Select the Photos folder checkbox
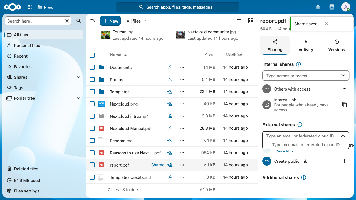The height and width of the screenshot is (200, 356). 92,79
